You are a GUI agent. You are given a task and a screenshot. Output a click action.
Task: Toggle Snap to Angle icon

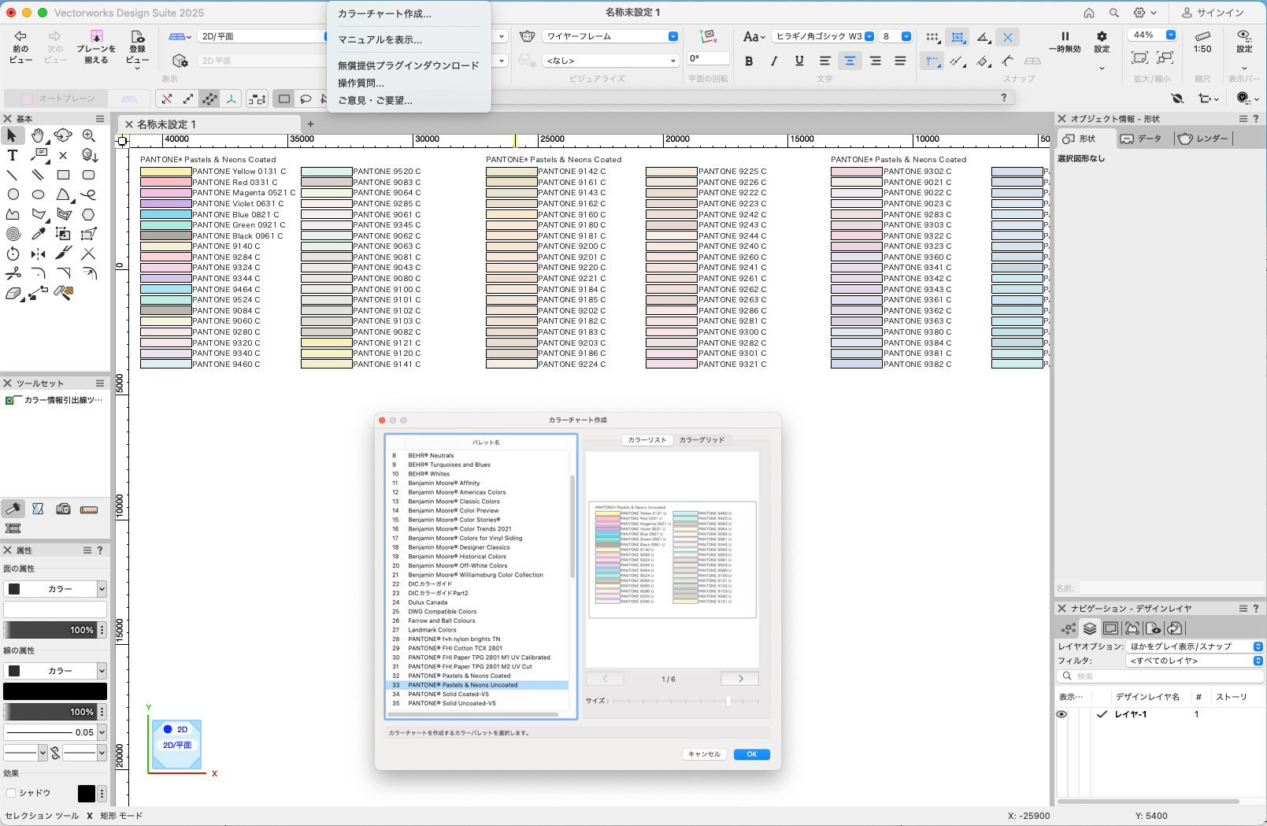984,37
